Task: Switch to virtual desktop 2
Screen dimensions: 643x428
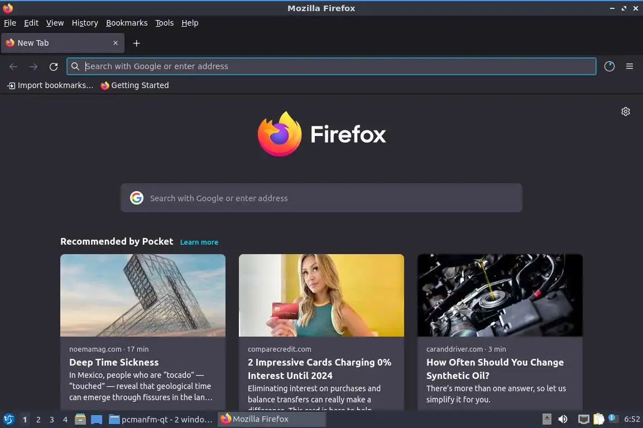Action: [x=38, y=420]
